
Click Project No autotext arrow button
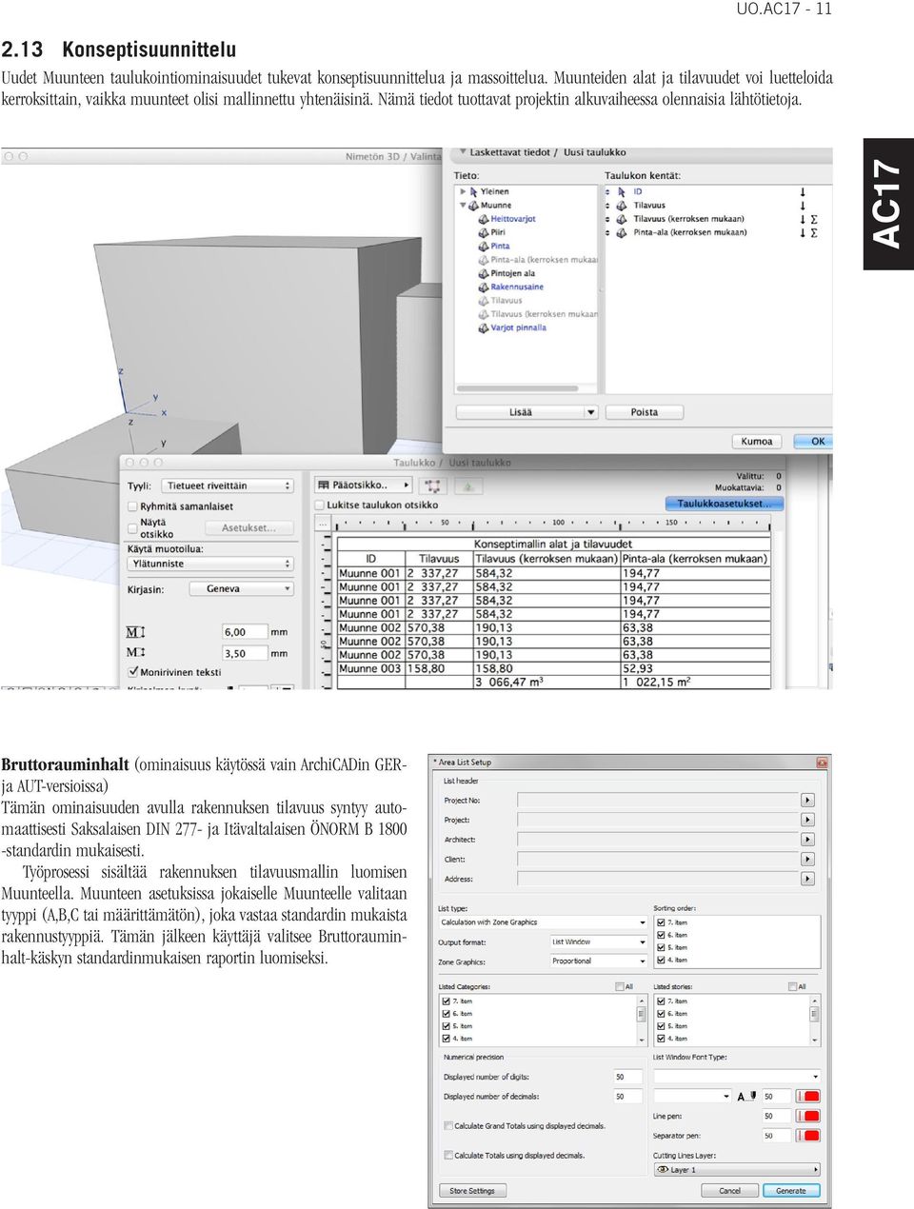pos(808,801)
